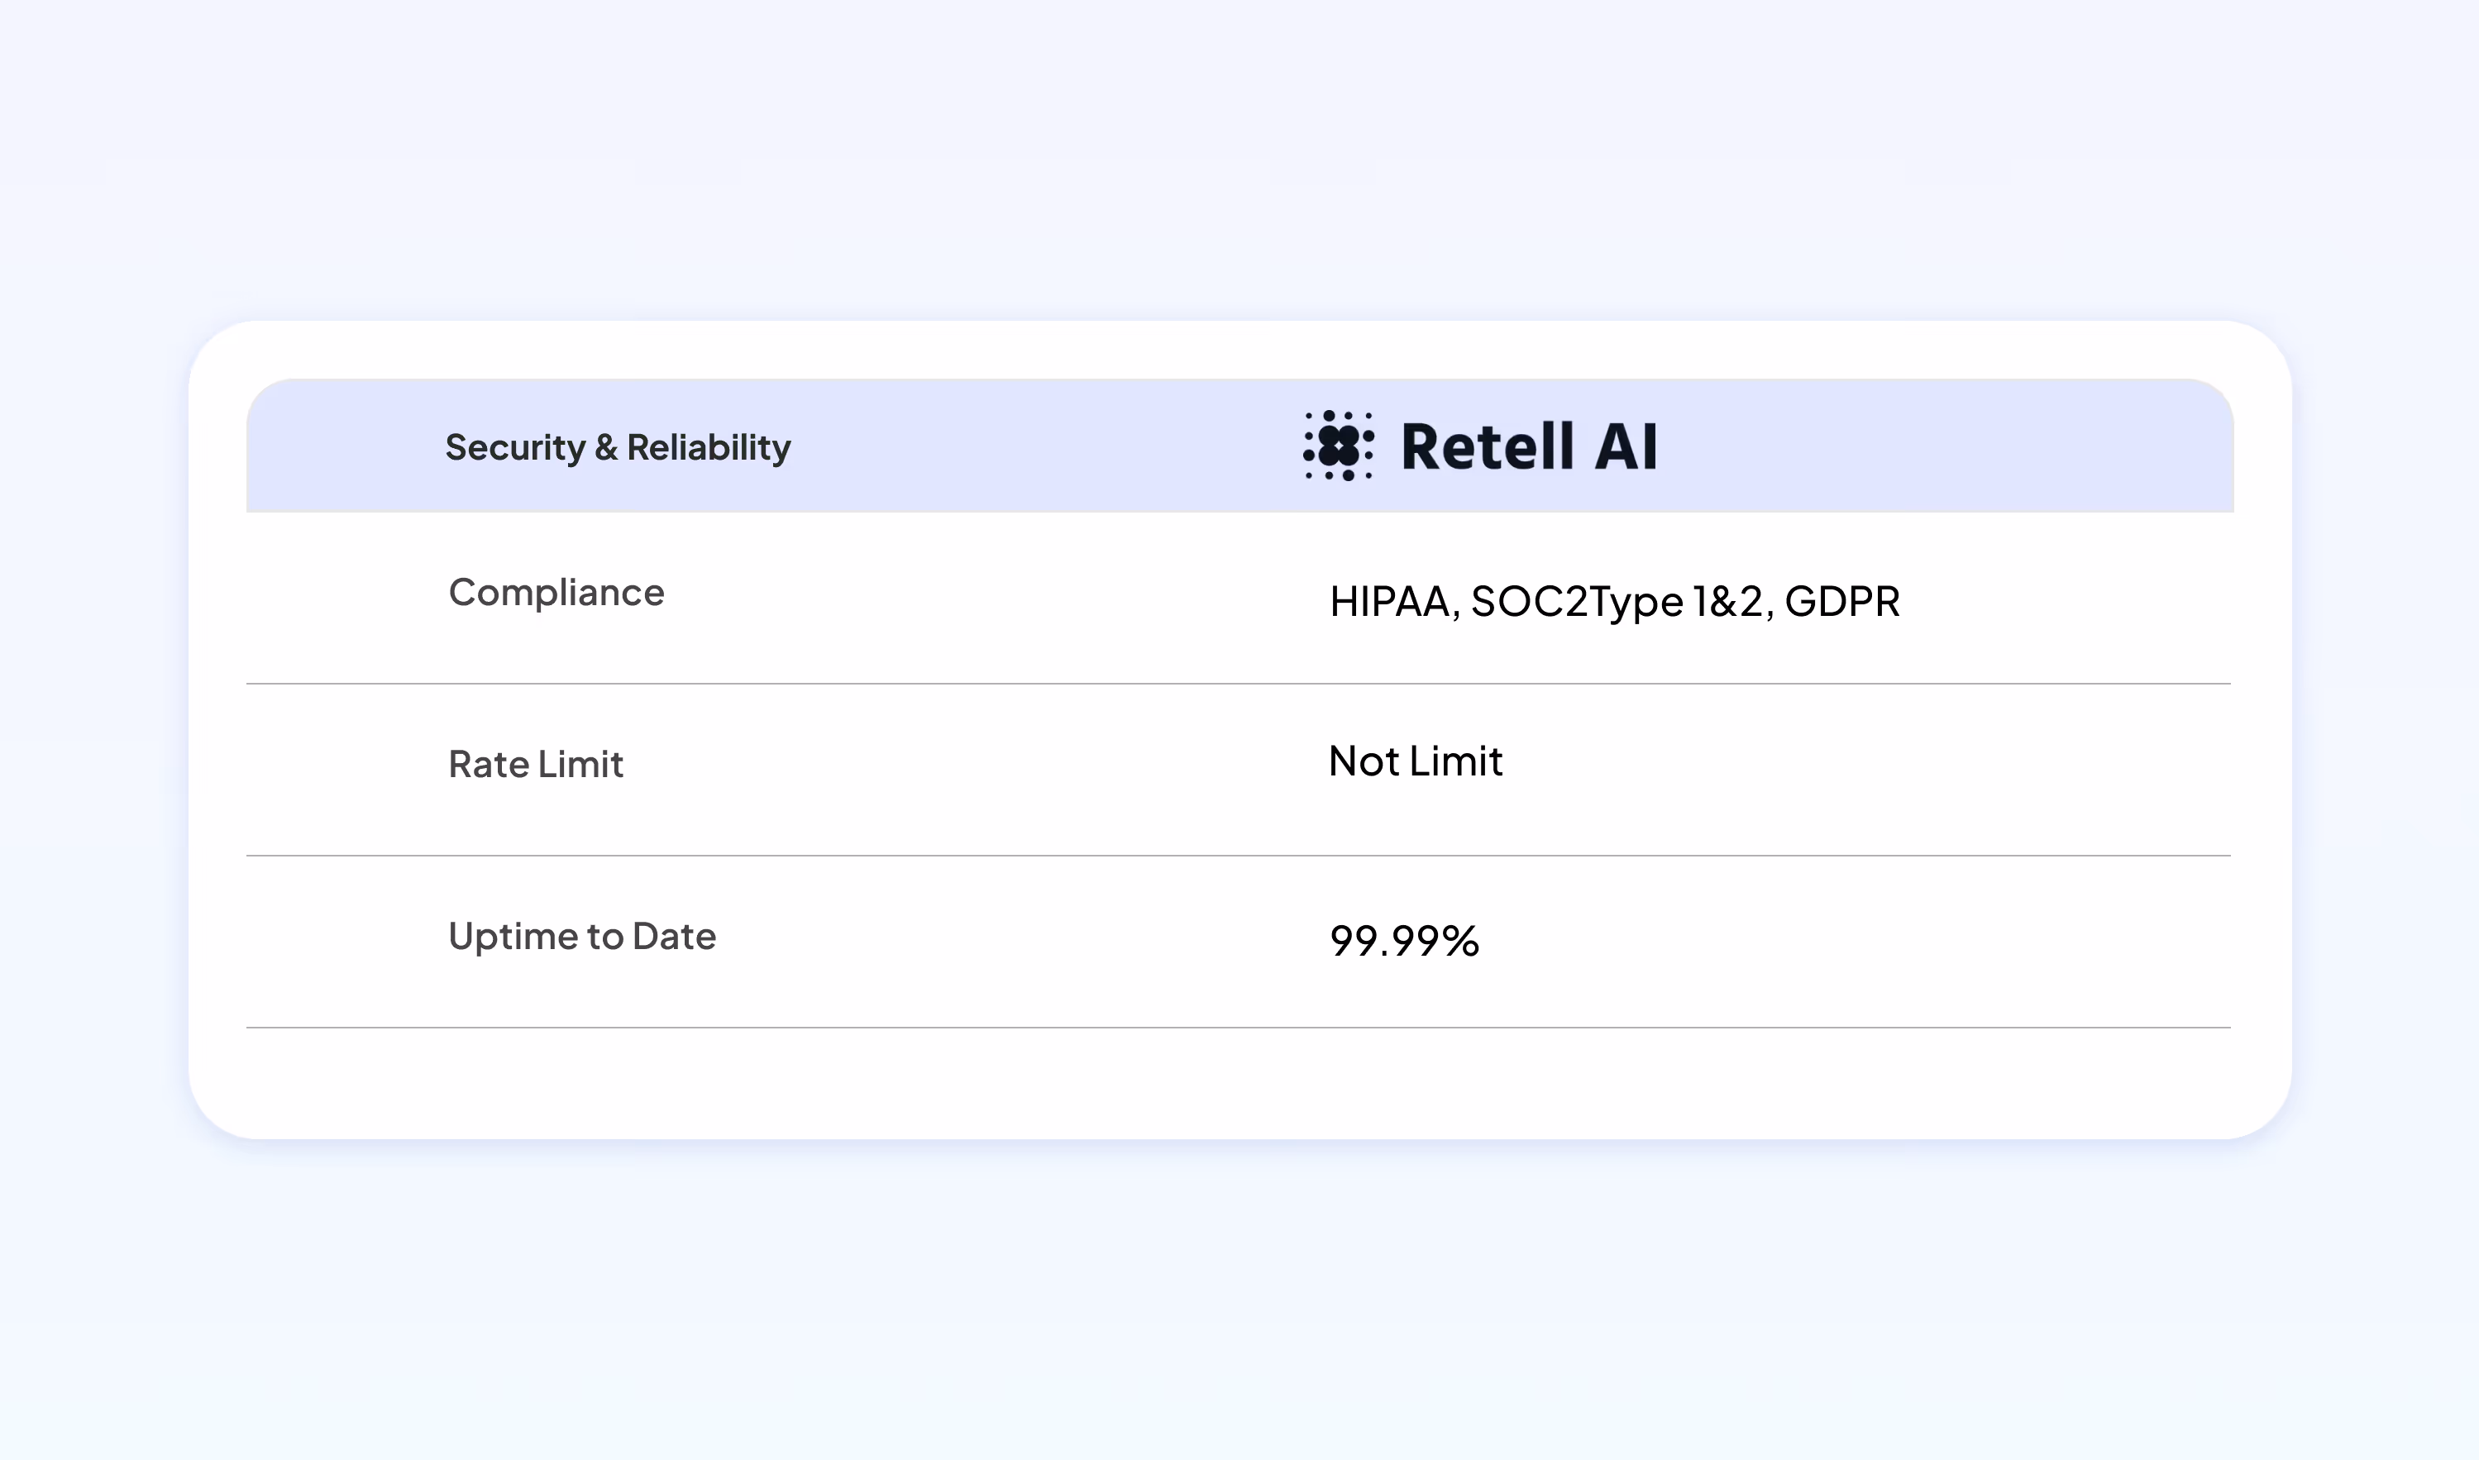Click the HIPAA text in compliance list
The height and width of the screenshot is (1460, 2479).
click(1394, 601)
